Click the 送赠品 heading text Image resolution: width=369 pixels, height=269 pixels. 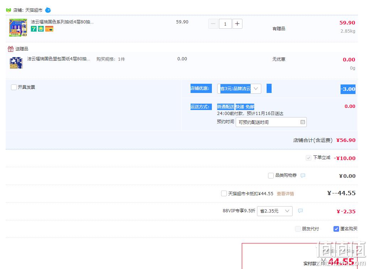click(22, 49)
